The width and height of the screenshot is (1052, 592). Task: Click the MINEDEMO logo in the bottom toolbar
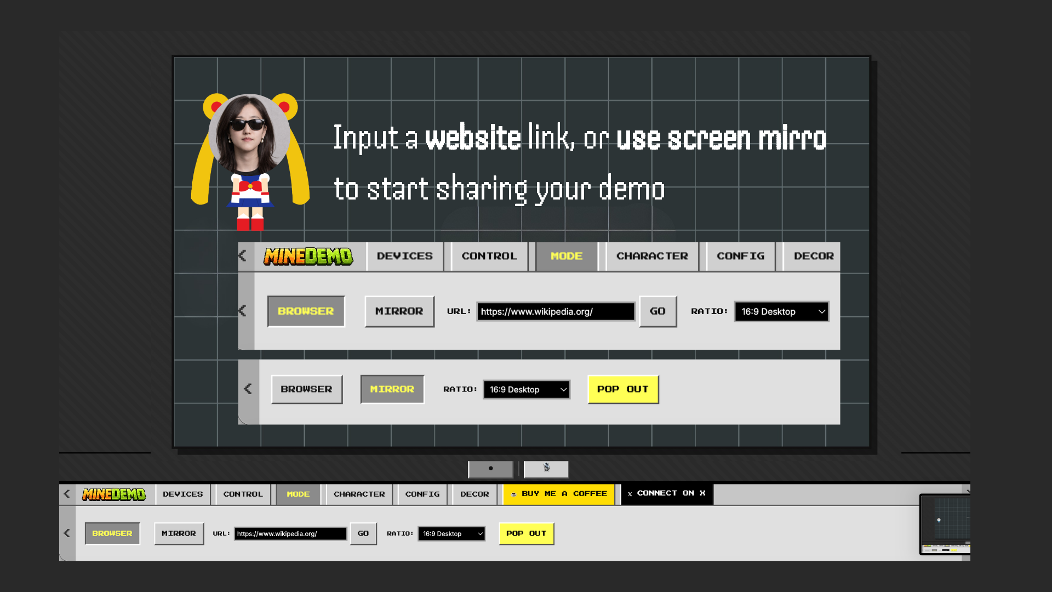(x=114, y=493)
